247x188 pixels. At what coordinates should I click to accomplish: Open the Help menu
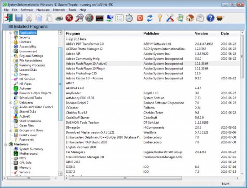[83, 10]
